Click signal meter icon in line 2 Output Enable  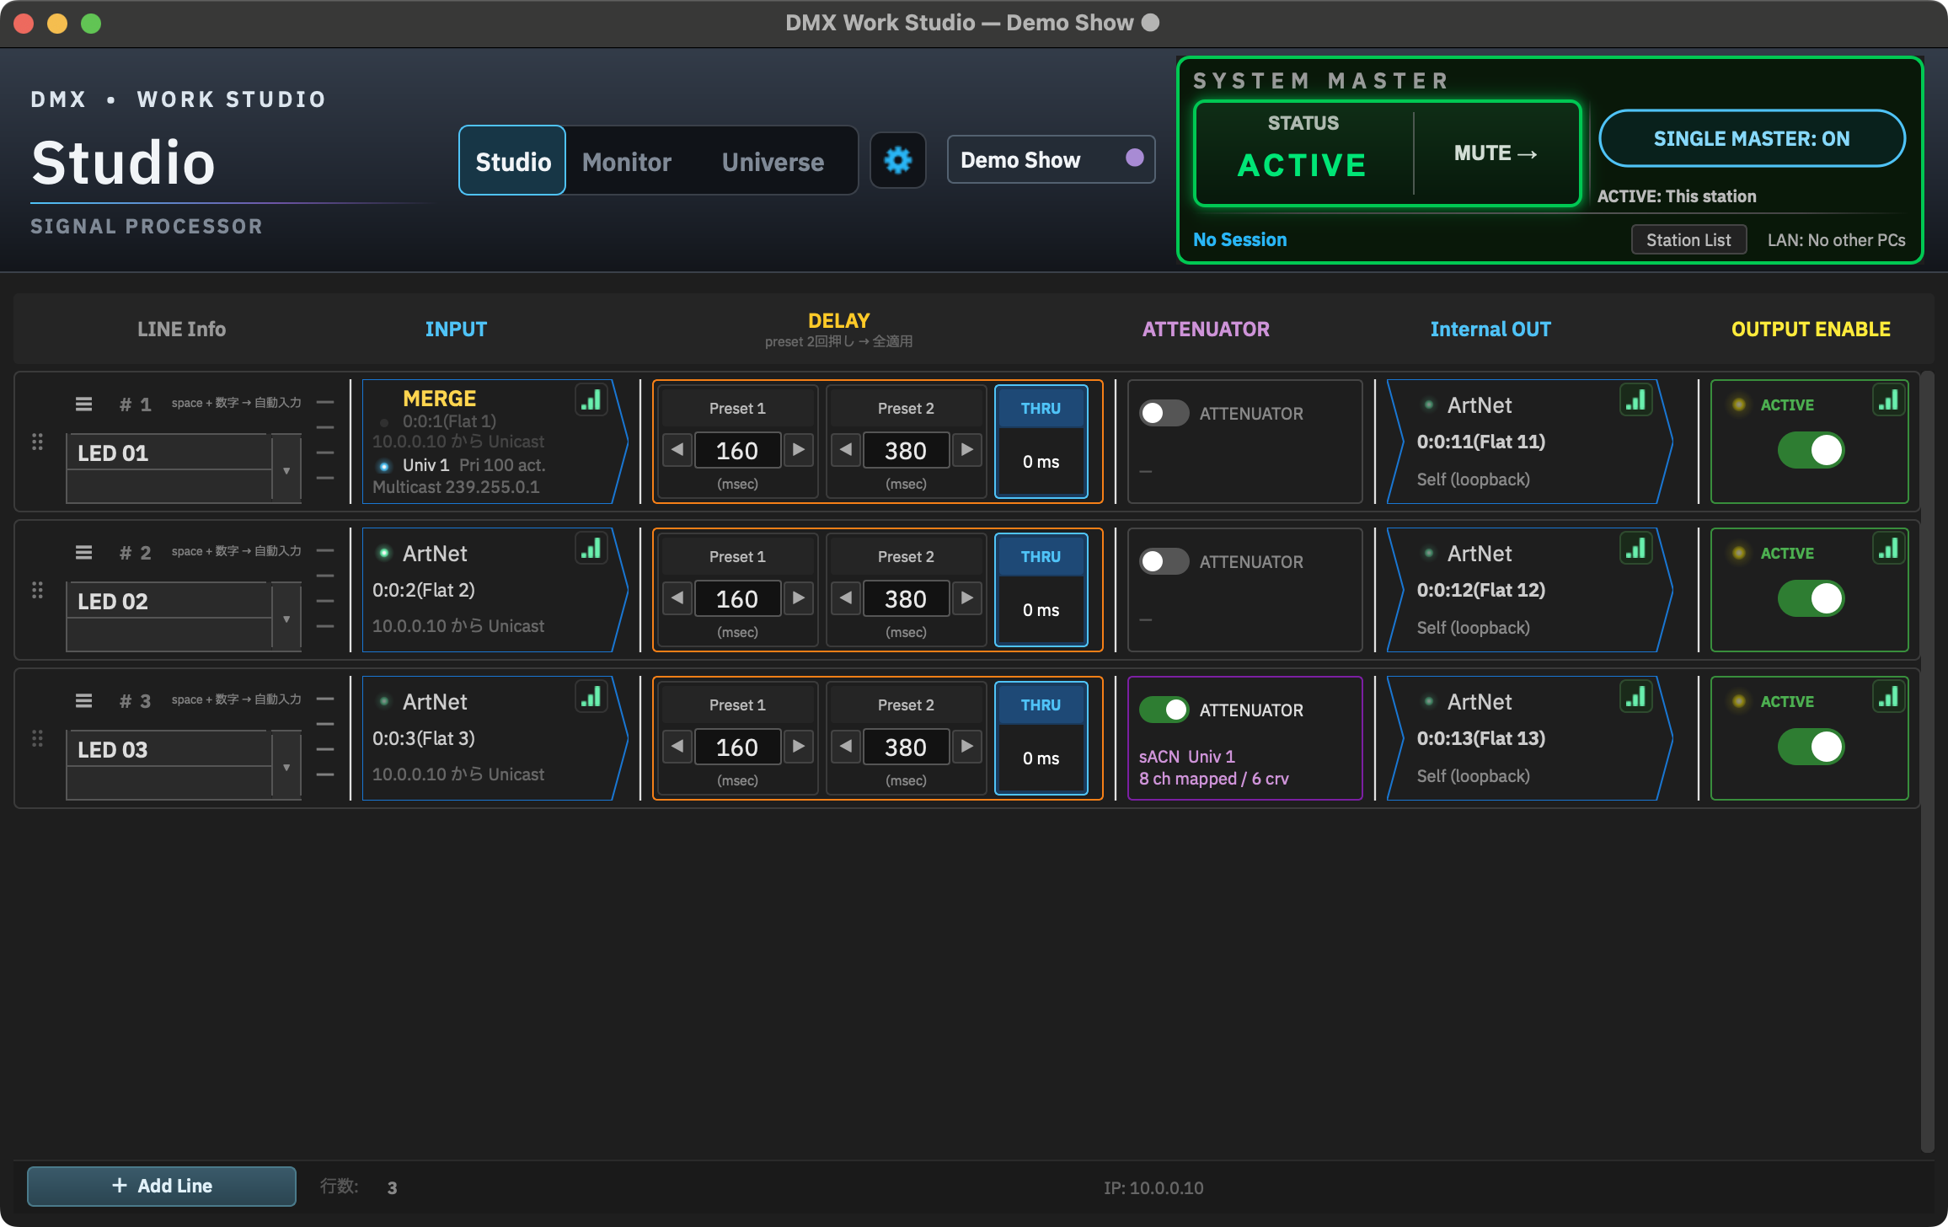click(x=1888, y=549)
